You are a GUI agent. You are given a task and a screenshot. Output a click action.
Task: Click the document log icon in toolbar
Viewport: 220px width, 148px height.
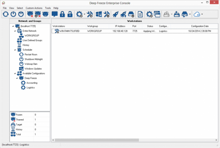pos(140,14)
